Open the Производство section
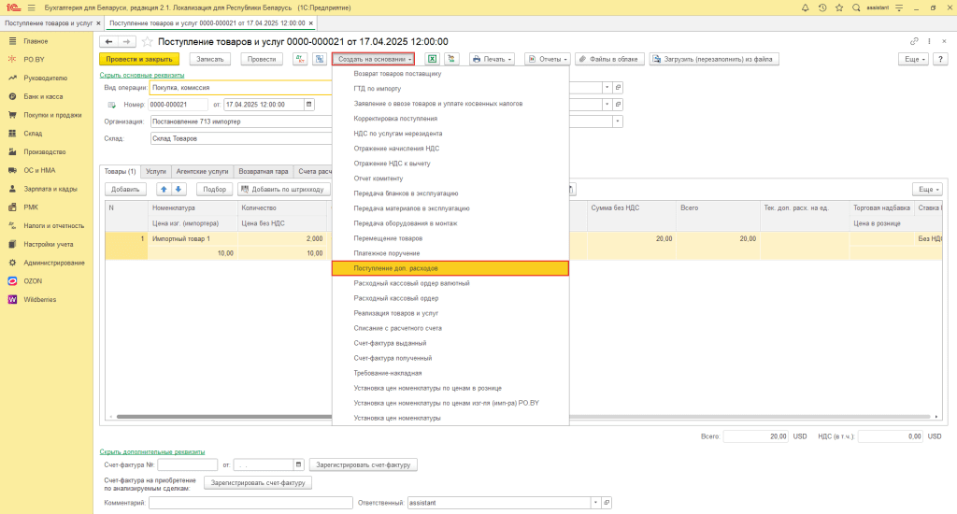 [x=45, y=151]
